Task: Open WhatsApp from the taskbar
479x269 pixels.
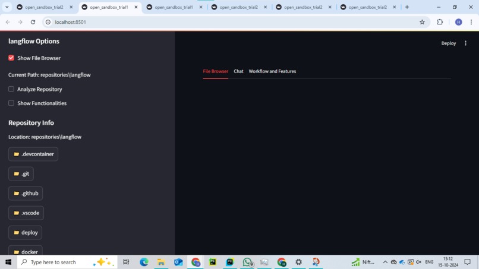Action: pyautogui.click(x=247, y=262)
